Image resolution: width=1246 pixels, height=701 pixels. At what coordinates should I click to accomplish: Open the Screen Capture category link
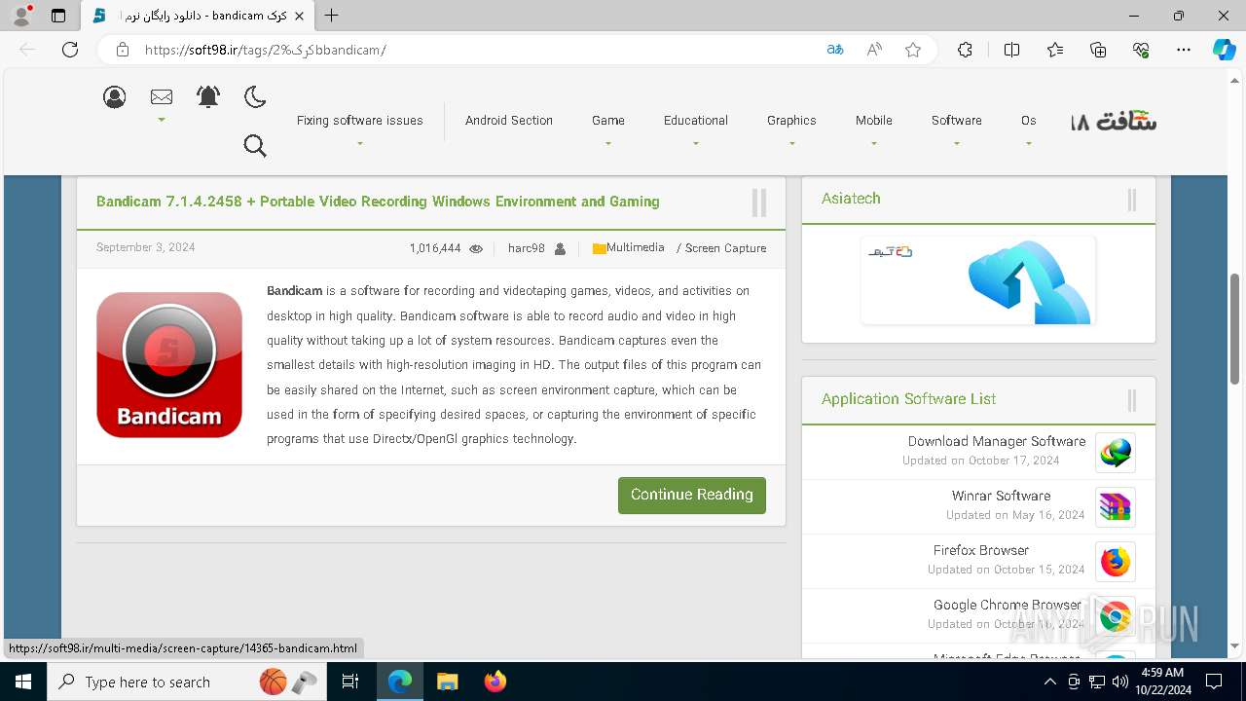coord(725,248)
